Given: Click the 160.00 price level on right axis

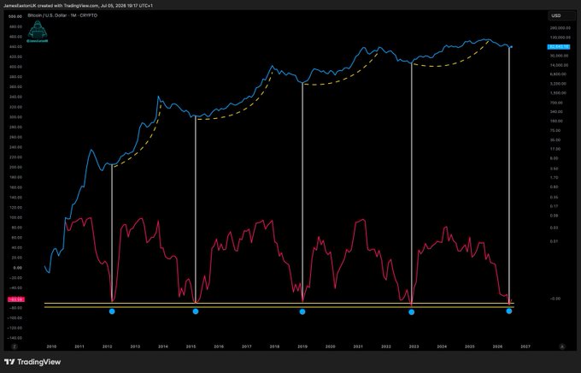Looking at the screenshot, I should (556, 121).
